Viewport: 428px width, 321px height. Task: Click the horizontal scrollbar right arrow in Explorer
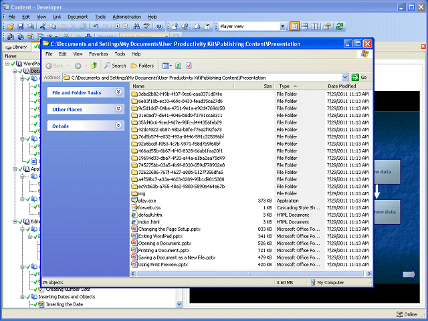(369, 274)
